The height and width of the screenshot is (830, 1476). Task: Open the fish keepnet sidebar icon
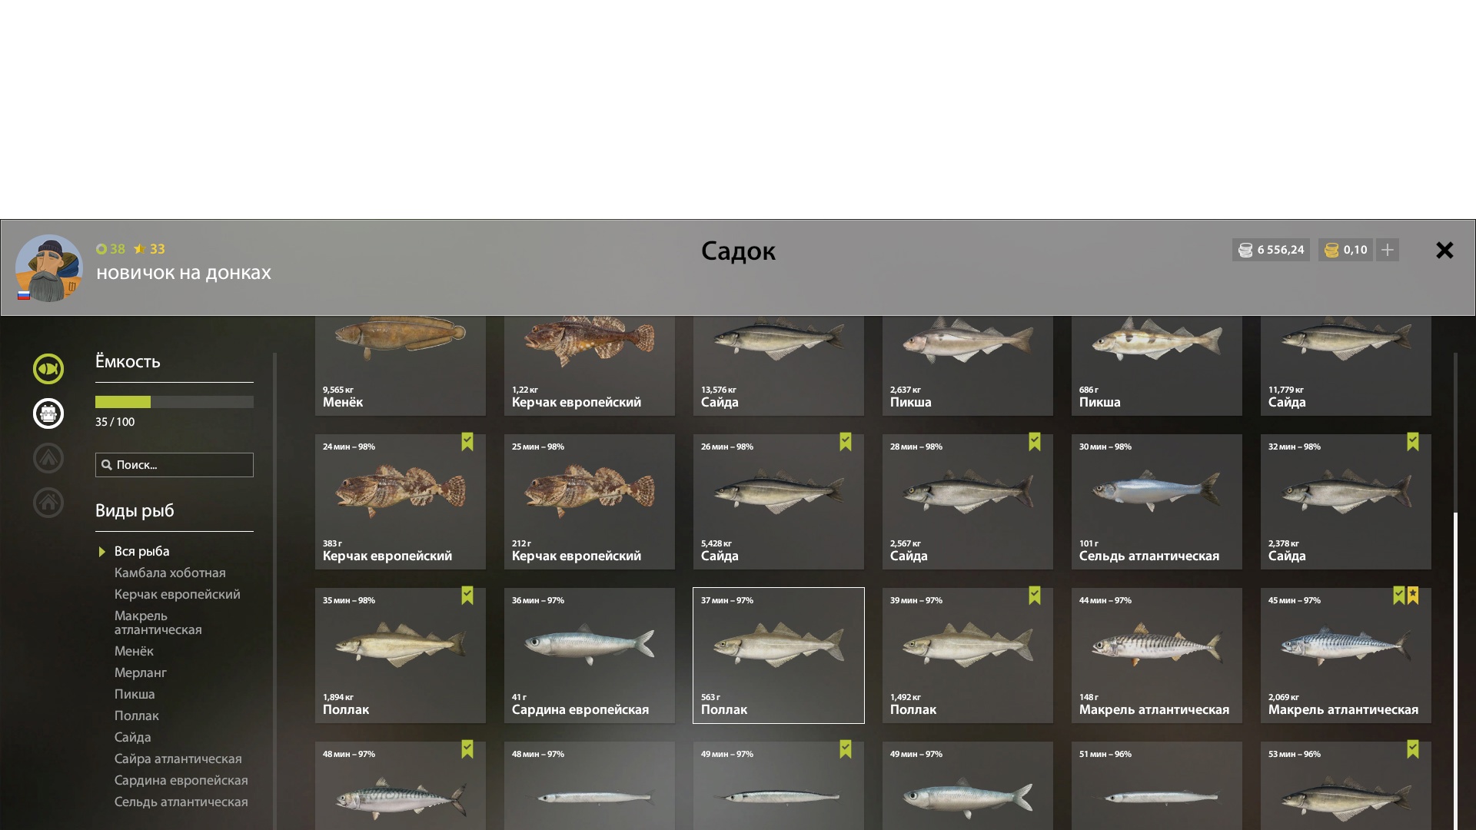[x=48, y=369]
